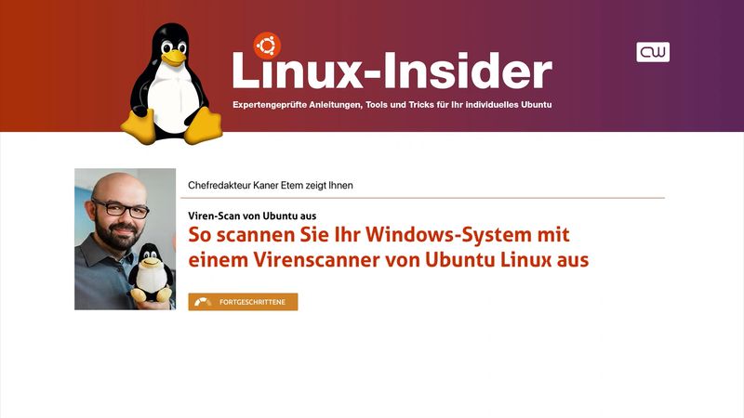Click the word 'Insider' in the banner title

point(468,71)
